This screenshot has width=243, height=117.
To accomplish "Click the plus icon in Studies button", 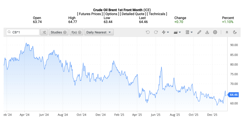I will 65,32.
